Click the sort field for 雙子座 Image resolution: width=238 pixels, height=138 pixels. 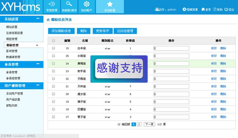coord(171,117)
